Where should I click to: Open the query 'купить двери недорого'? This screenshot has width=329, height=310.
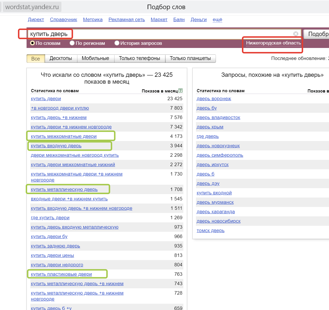coord(57,265)
